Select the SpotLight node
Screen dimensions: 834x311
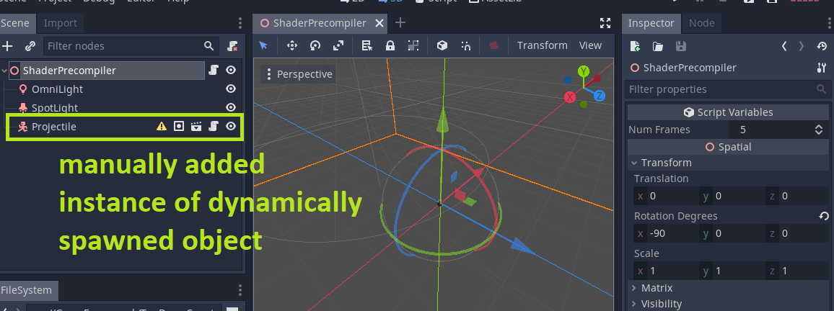[x=54, y=108]
